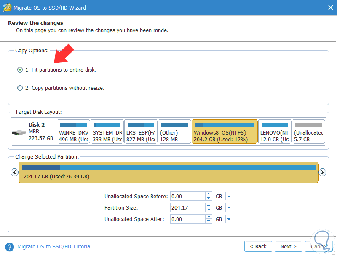Image resolution: width=337 pixels, height=256 pixels.
Task: Click the 204.17 GB partition size bar
Action: tap(168, 172)
